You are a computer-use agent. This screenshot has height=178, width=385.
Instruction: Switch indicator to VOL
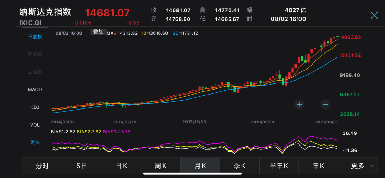pos(35,125)
